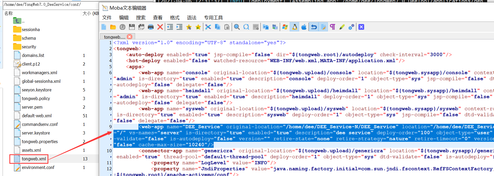Screen dimensions: 494x176
Task: Open the 语法 menu
Action: point(192,18)
